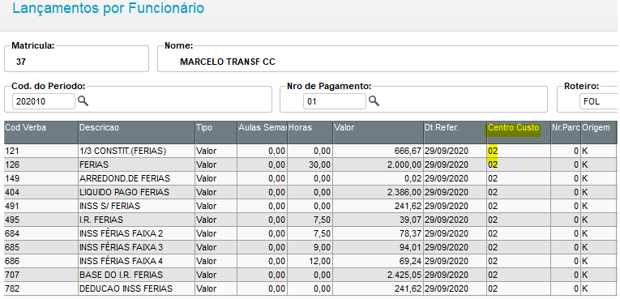Click the magnifier beside Nro de Pagamento
Image resolution: width=620 pixels, height=299 pixels.
pyautogui.click(x=374, y=100)
